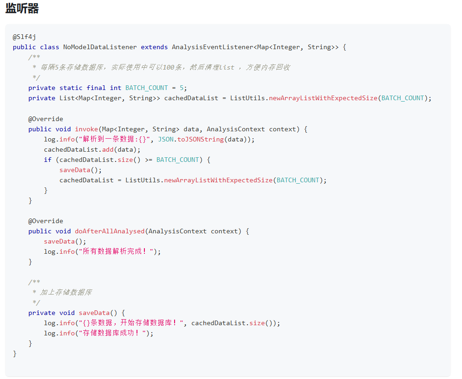Image resolution: width=462 pixels, height=379 pixels.
Task: Select the @Slf4j annotation
Action: click(x=24, y=37)
